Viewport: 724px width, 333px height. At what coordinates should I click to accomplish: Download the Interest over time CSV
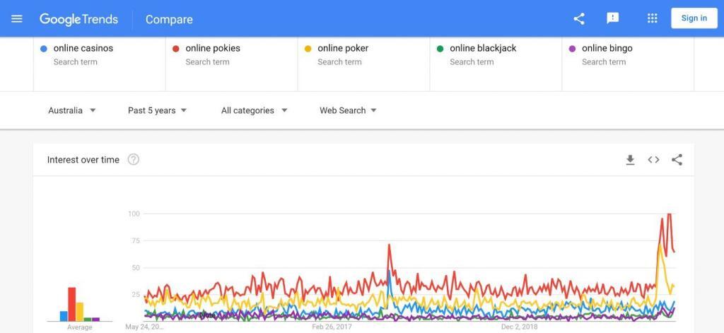pos(630,160)
